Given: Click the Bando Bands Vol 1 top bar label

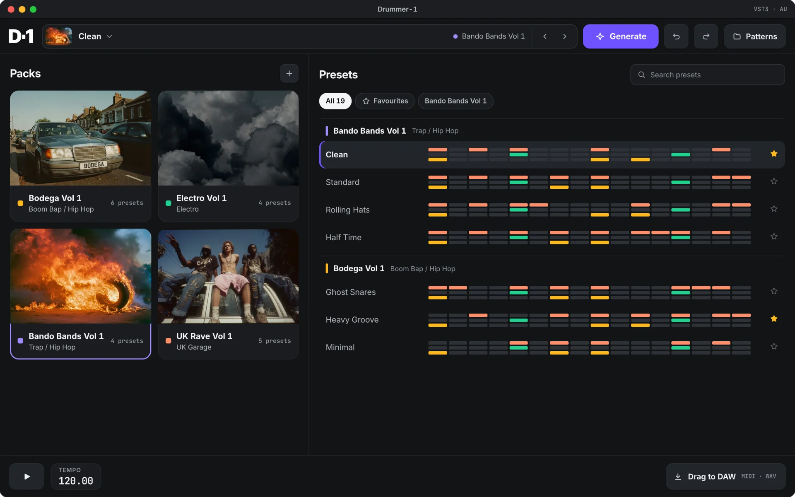Looking at the screenshot, I should 493,36.
